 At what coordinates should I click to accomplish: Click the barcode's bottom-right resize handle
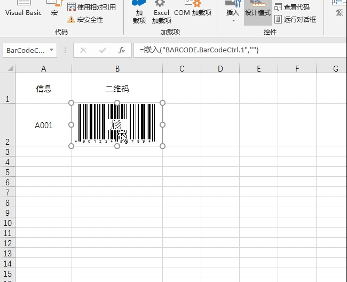tap(162, 146)
